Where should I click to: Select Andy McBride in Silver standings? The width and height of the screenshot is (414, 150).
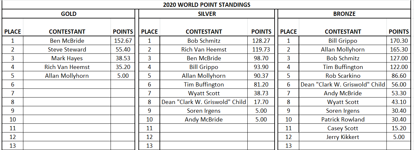pyautogui.click(x=204, y=120)
